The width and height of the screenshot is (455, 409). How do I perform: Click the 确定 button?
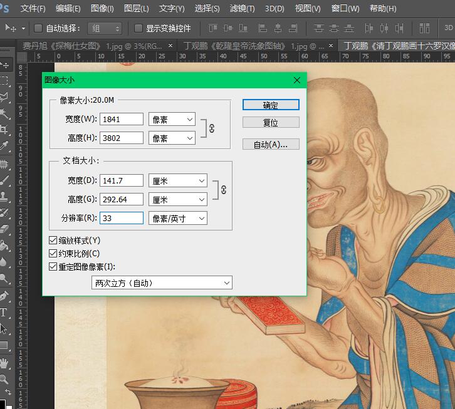tap(271, 105)
